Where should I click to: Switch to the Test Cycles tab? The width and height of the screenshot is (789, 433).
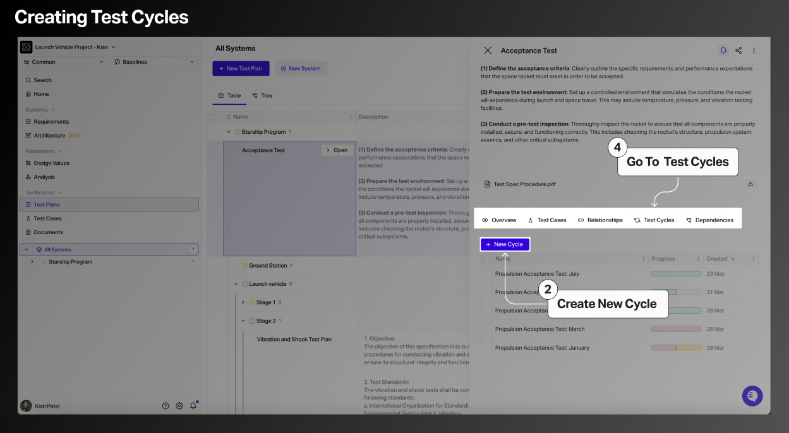click(x=654, y=220)
